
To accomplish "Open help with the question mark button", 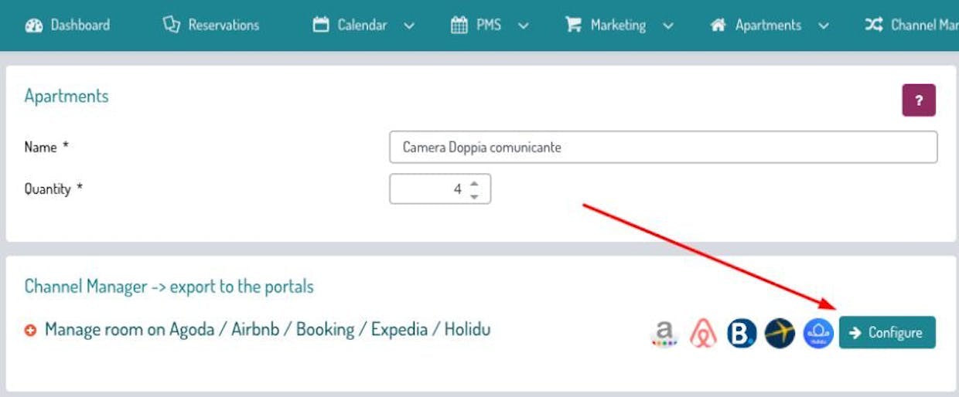I will click(x=919, y=100).
